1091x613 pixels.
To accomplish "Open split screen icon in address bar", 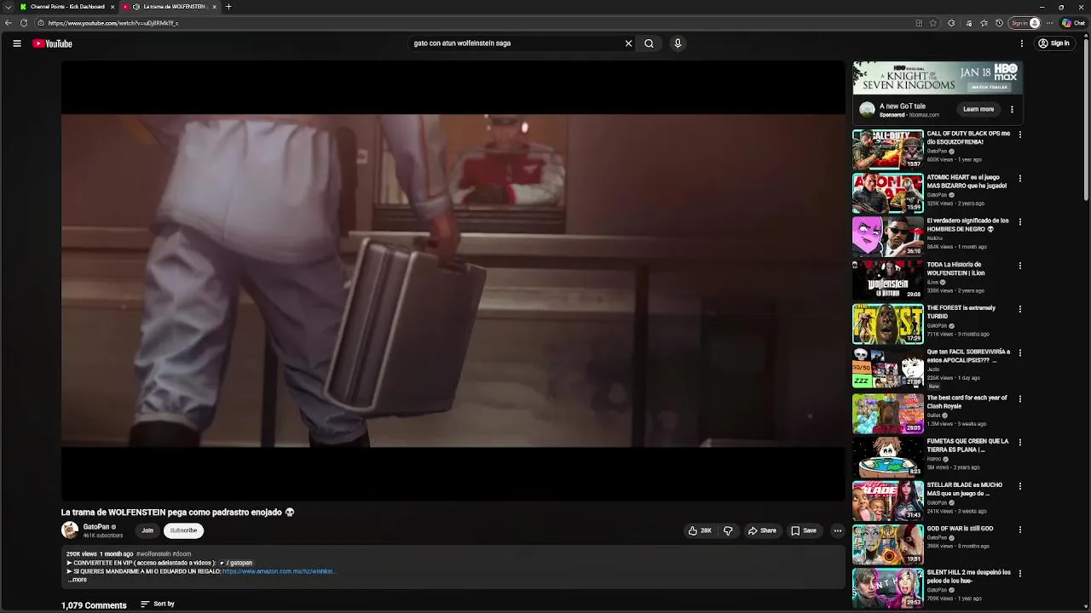I will point(918,23).
